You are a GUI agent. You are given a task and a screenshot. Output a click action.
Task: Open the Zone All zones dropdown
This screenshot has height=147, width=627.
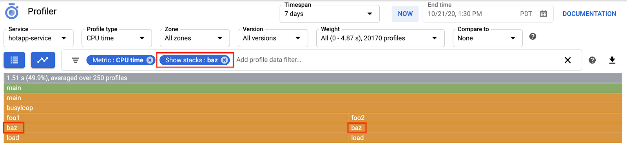pos(195,38)
